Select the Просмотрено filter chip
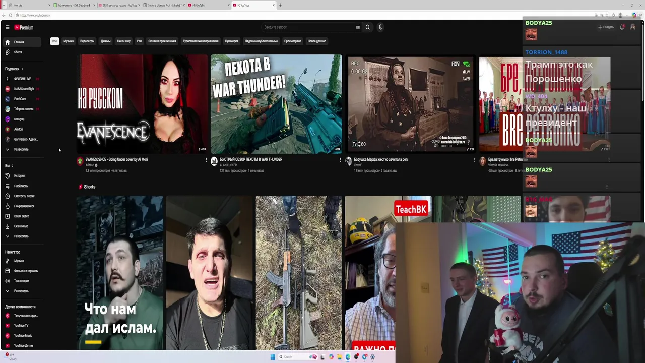 [x=293, y=41]
